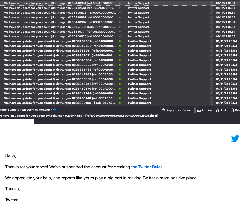Screen dimensions: 240x204
Task: Delete the open message
Action: [x=234, y=110]
